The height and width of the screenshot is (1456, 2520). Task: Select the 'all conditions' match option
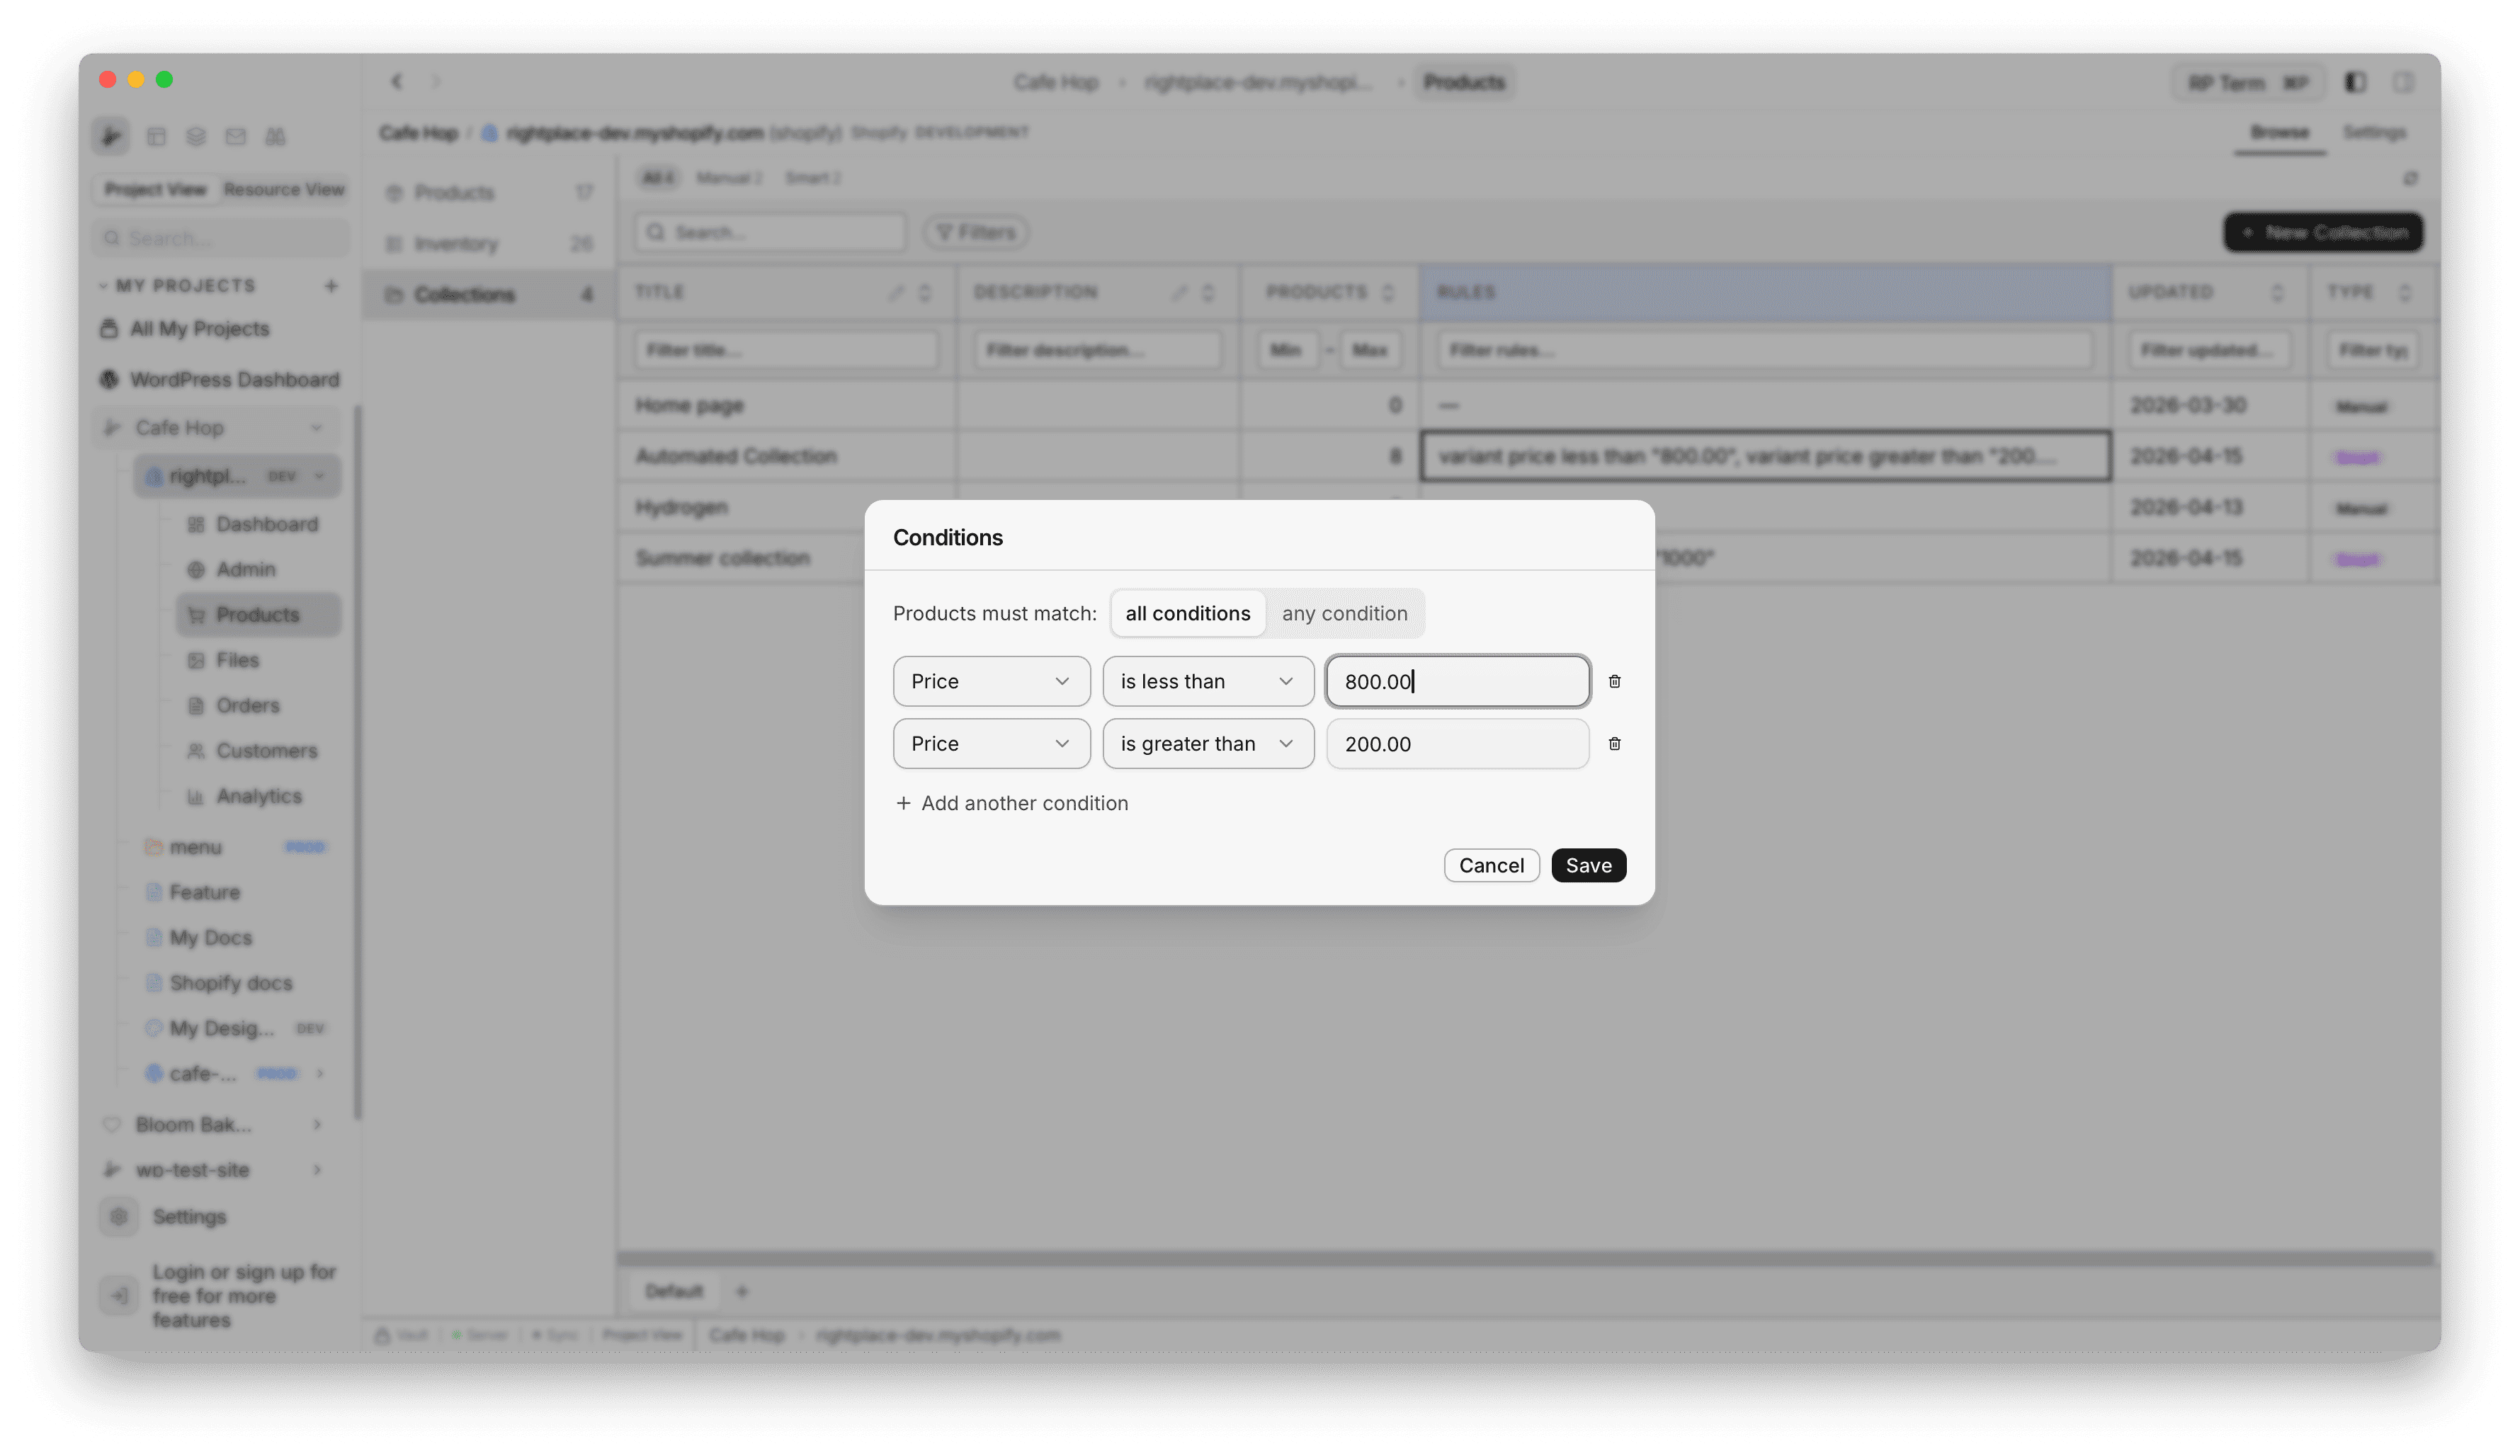click(x=1187, y=613)
